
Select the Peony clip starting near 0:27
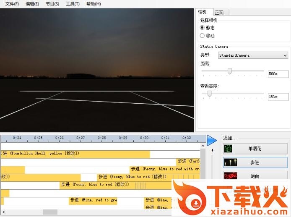click(x=115, y=186)
